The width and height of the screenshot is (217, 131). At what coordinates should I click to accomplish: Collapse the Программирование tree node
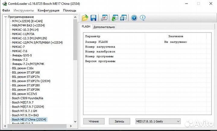[6, 17]
